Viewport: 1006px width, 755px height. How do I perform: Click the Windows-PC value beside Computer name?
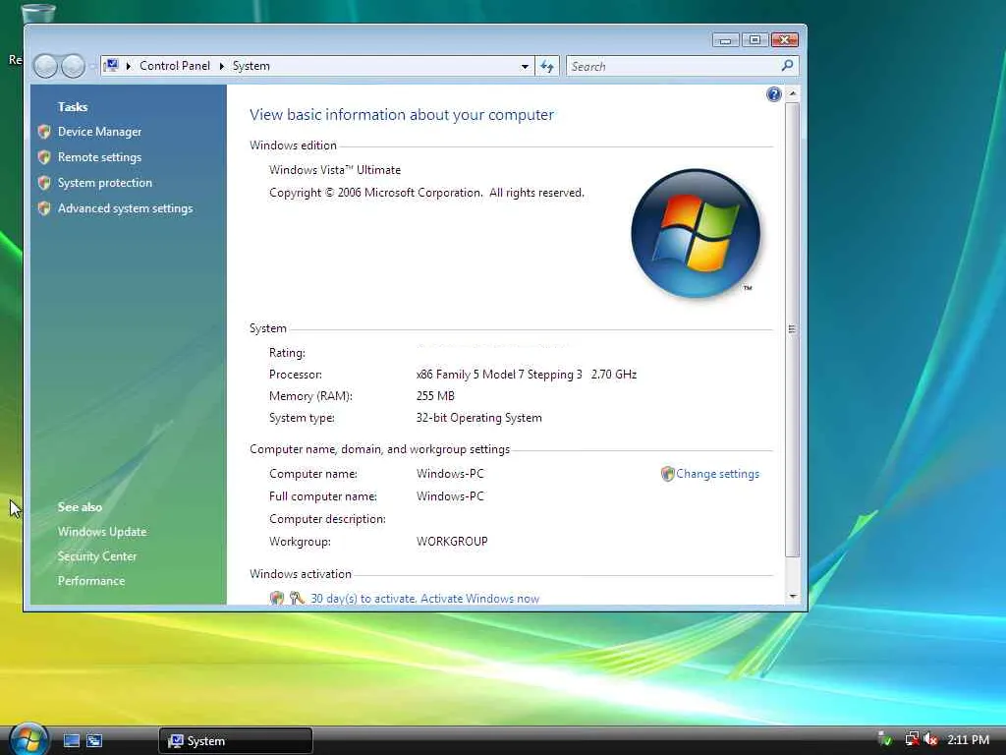pyautogui.click(x=450, y=474)
